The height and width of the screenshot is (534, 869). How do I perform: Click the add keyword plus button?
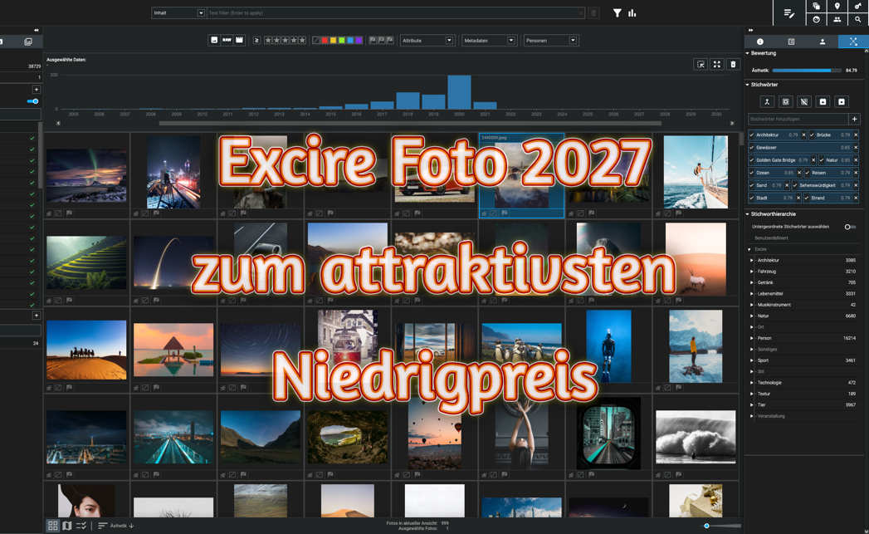click(855, 119)
